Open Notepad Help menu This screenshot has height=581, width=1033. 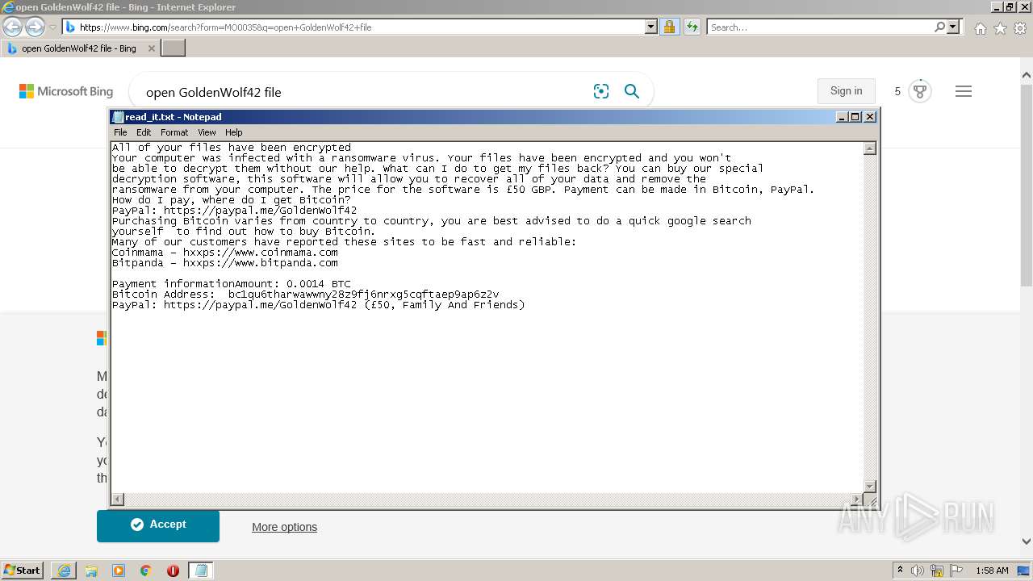[x=233, y=132]
